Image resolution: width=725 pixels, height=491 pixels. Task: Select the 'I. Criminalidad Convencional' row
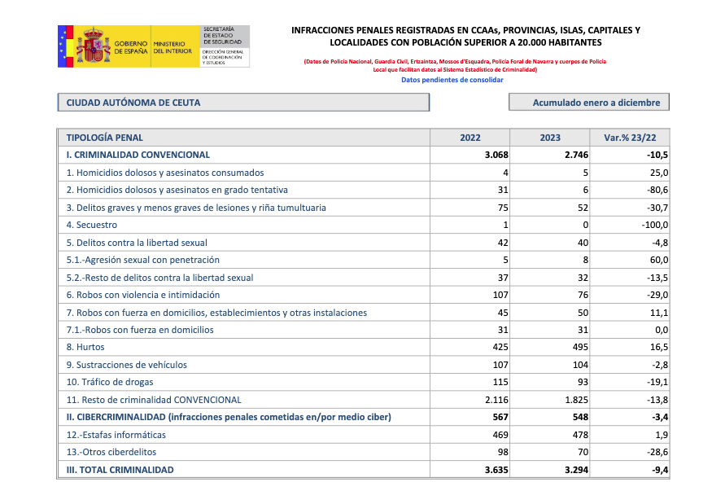tap(364, 155)
